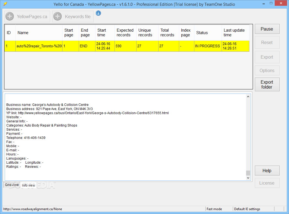
Task: Click the Export button
Action: (267, 57)
